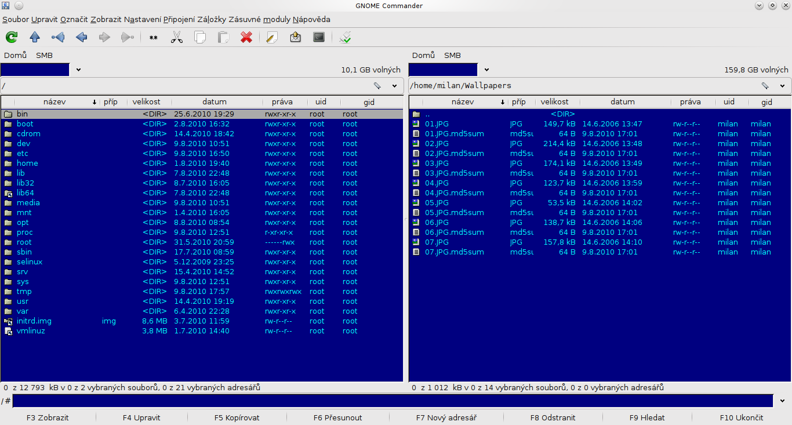Click the remote connection plug icon

(x=346, y=38)
